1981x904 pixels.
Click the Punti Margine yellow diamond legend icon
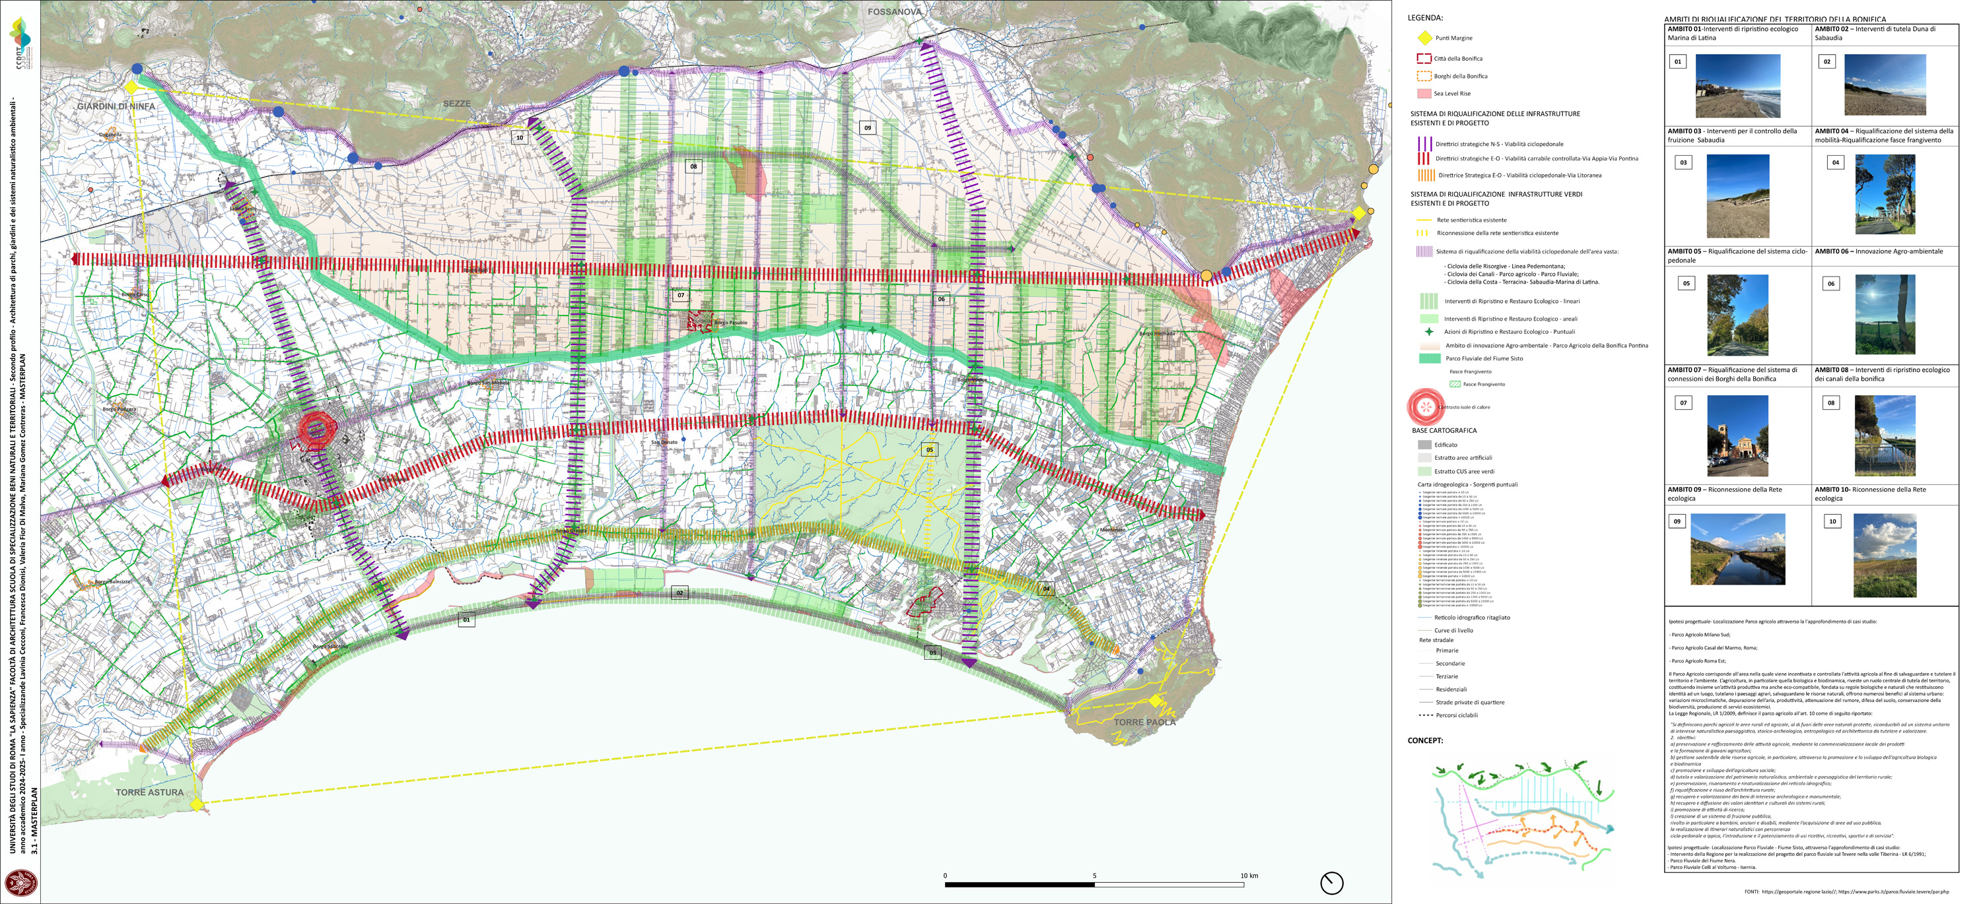1424,38
